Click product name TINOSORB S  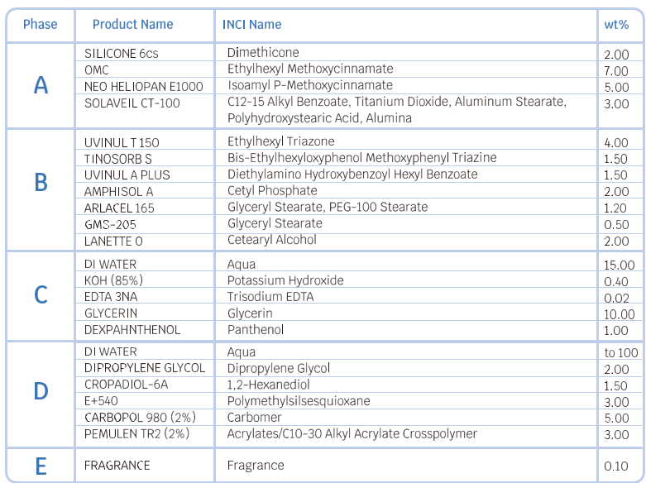[x=117, y=159]
